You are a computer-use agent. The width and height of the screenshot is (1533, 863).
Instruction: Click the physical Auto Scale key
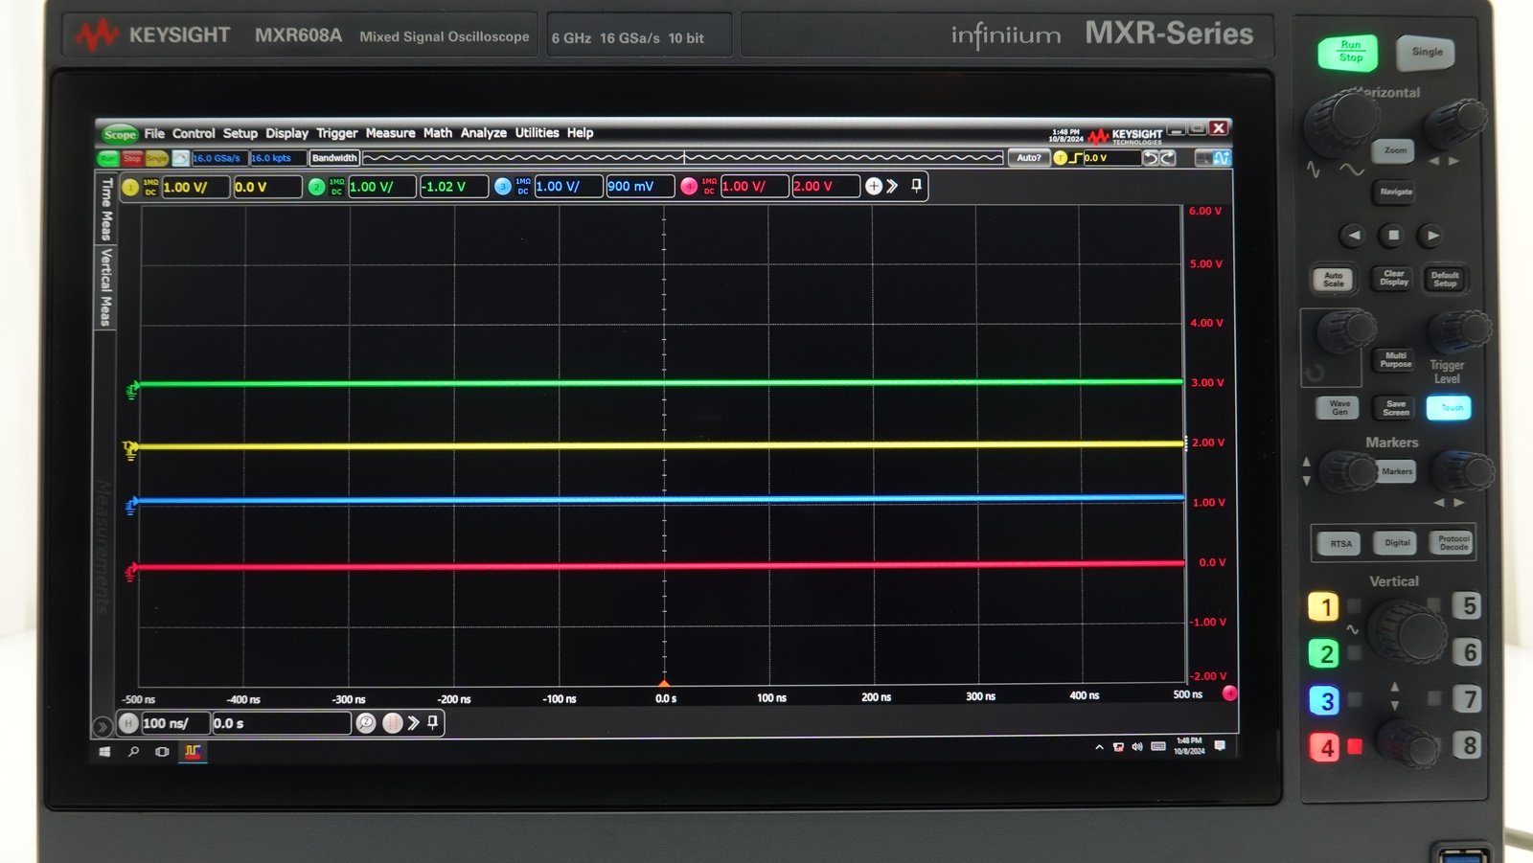point(1334,280)
